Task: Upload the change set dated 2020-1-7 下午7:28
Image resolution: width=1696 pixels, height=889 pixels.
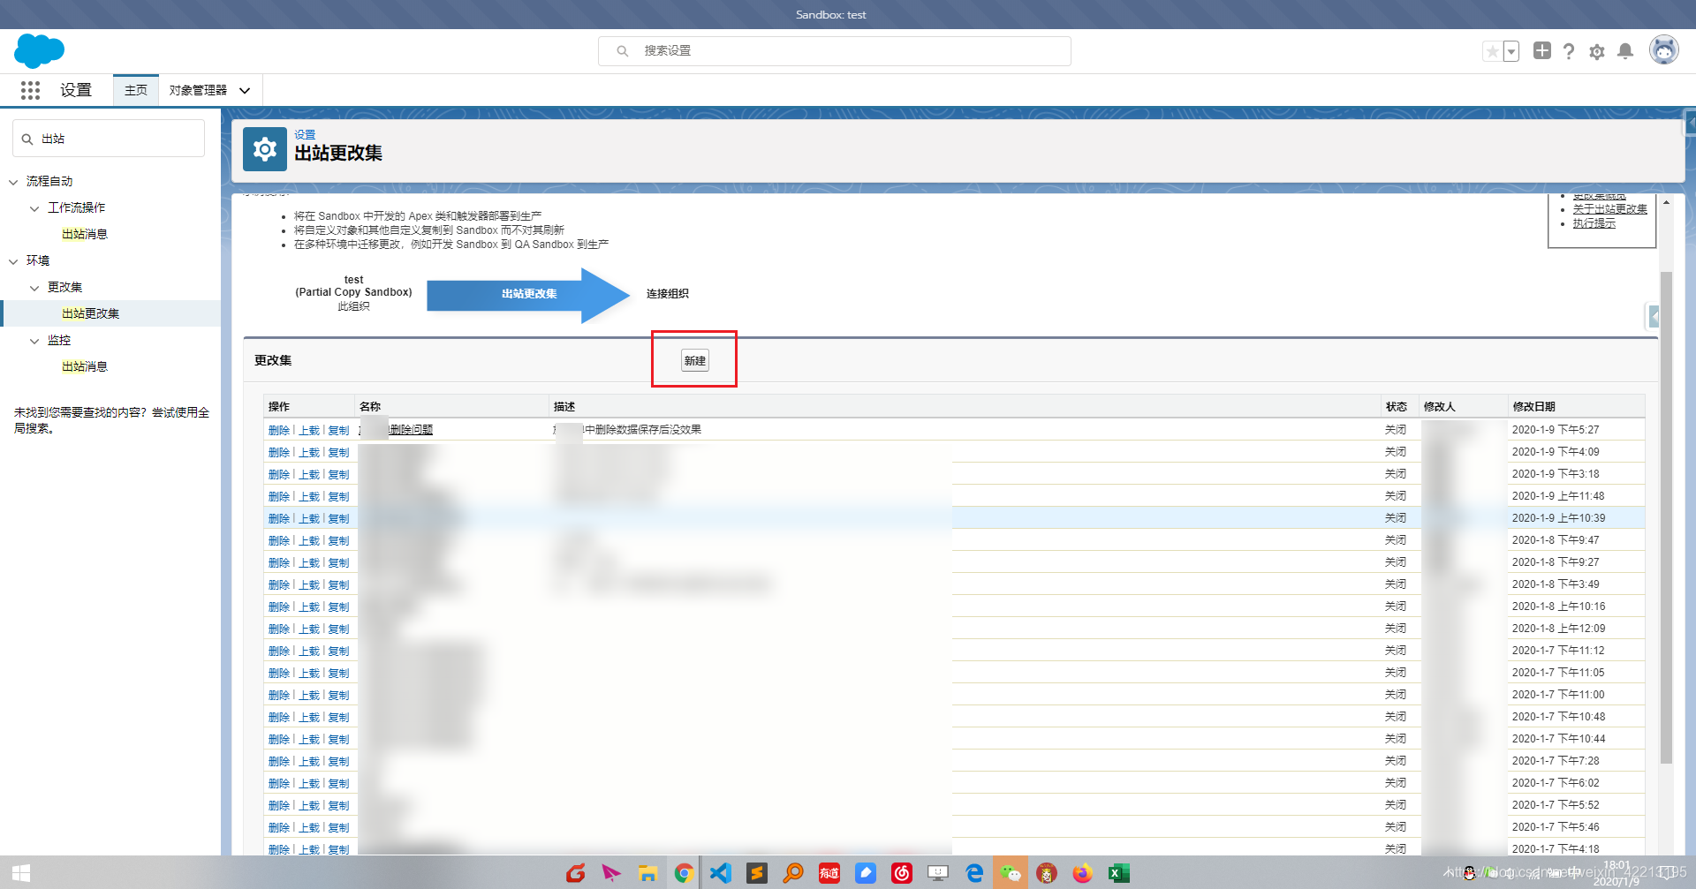Action: point(309,761)
